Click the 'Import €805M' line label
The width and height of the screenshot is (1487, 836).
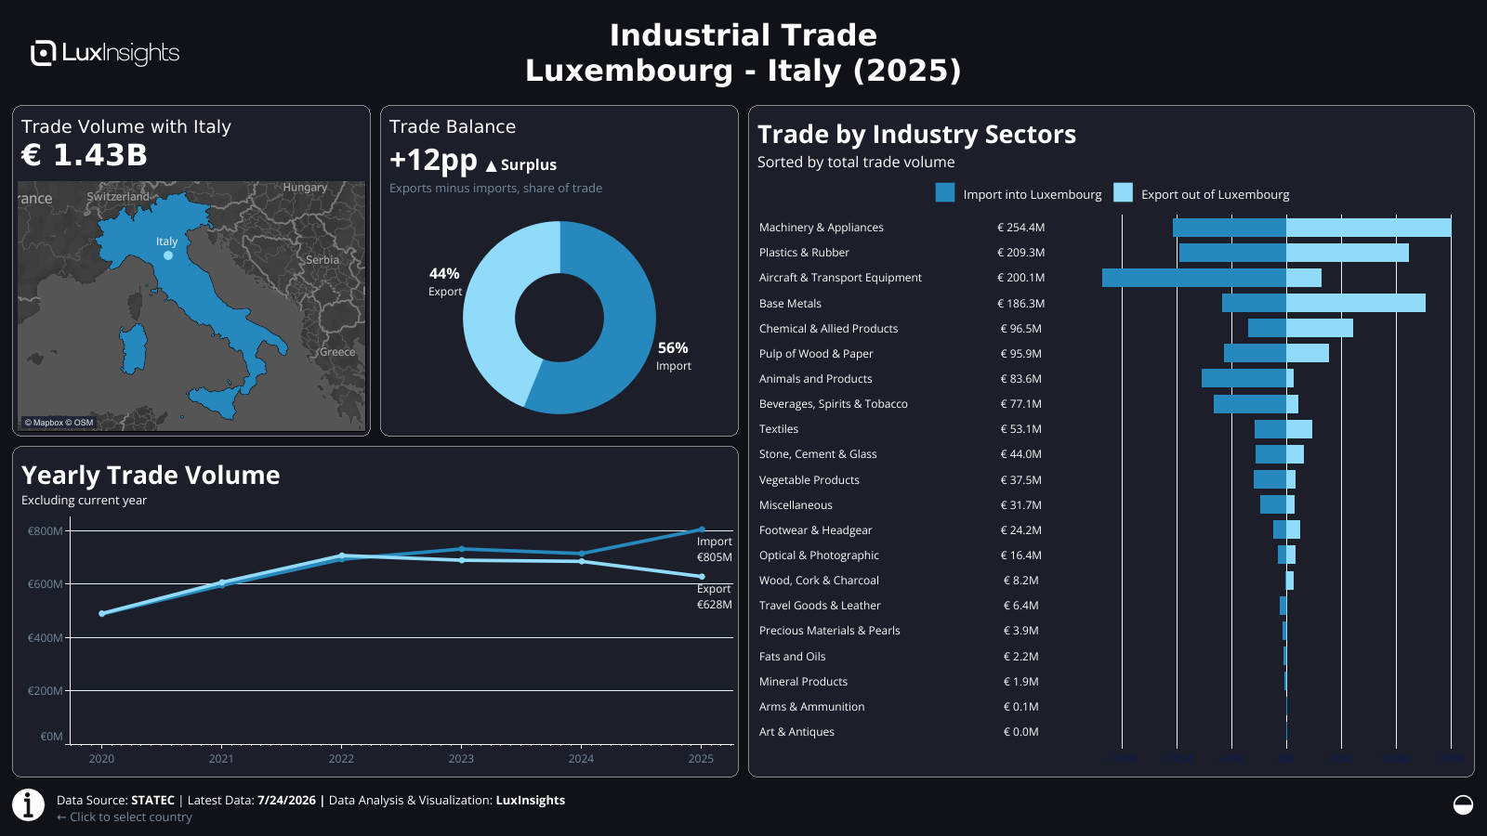715,550
